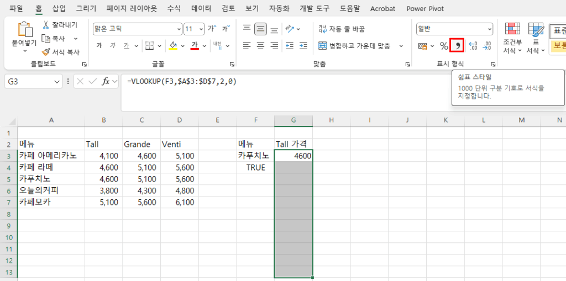The image size is (566, 281).
Task: Select the TRUE cell in column F
Action: [x=255, y=167]
